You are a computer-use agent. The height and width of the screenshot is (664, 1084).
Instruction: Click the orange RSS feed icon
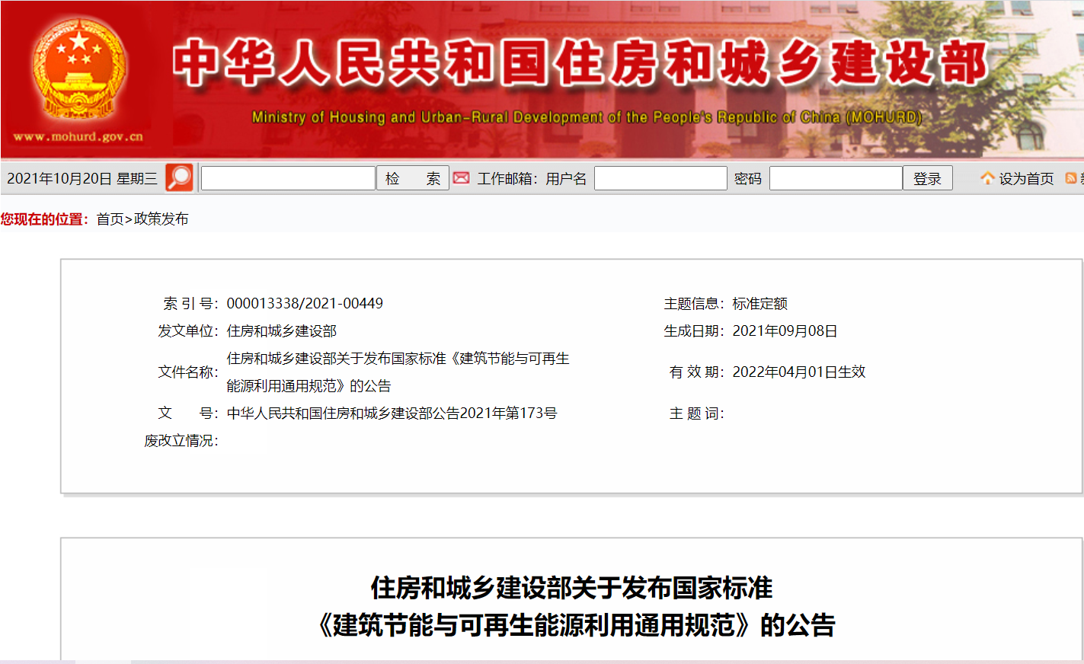1071,178
